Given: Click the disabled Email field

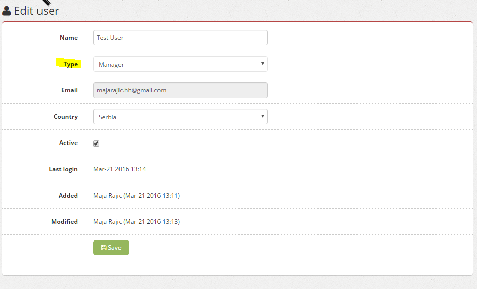Looking at the screenshot, I should 180,90.
